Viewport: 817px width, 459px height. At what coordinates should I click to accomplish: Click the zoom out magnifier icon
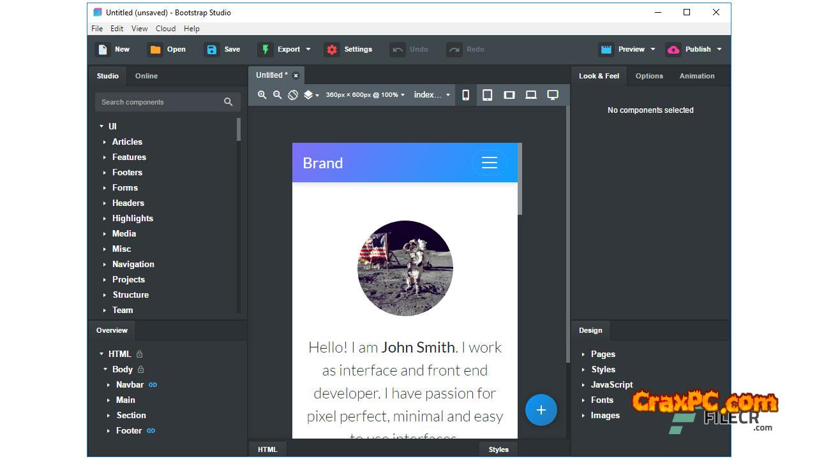[x=277, y=95]
